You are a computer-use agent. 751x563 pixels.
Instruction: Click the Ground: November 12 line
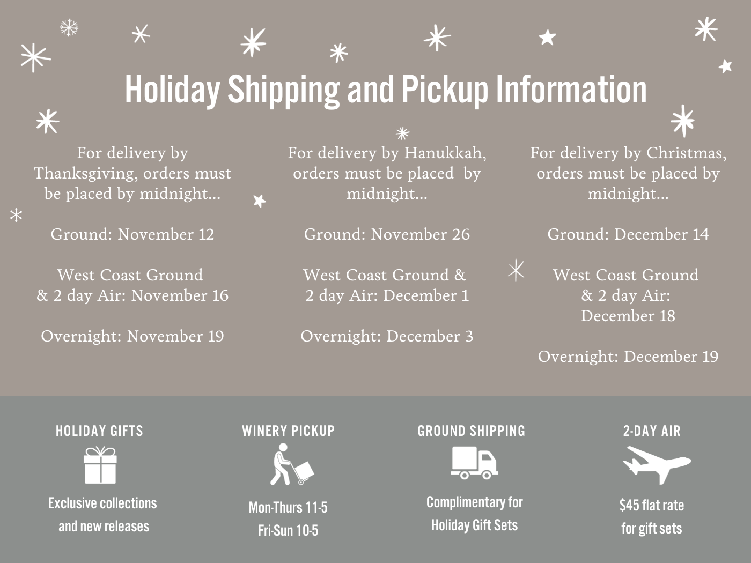pyautogui.click(x=132, y=234)
